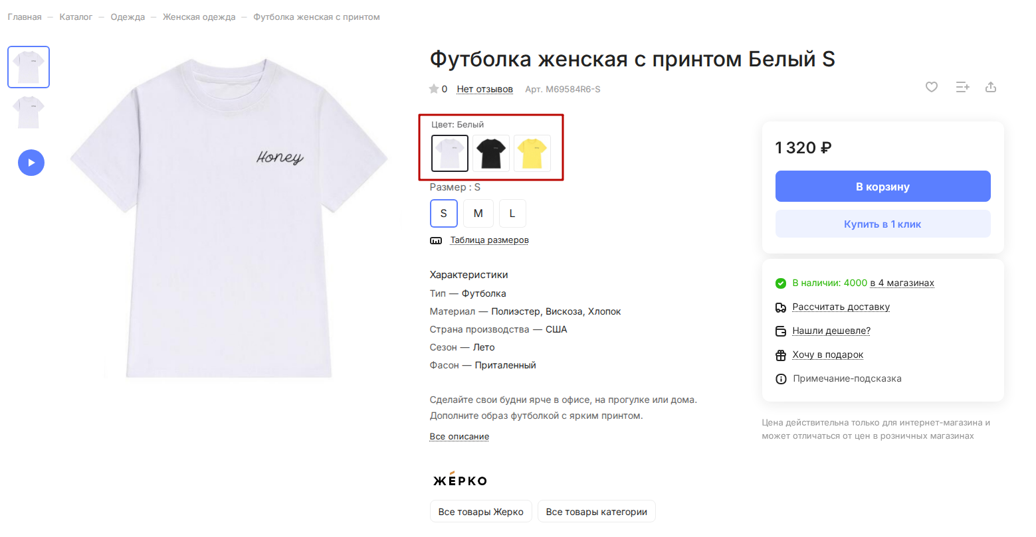Click the share icon near the title
Image resolution: width=1036 pixels, height=537 pixels.
coord(991,87)
